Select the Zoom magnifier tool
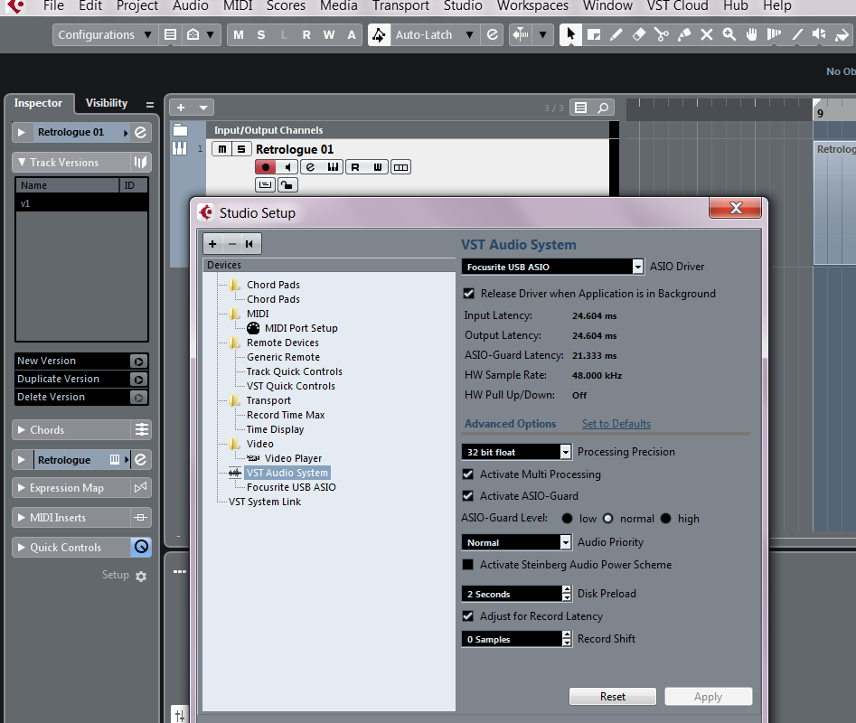856x723 pixels. [729, 35]
